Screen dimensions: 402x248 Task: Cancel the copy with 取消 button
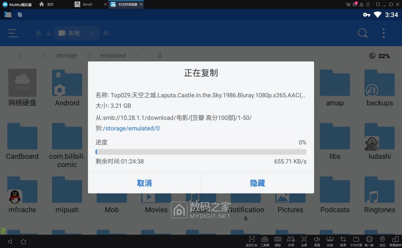144,183
